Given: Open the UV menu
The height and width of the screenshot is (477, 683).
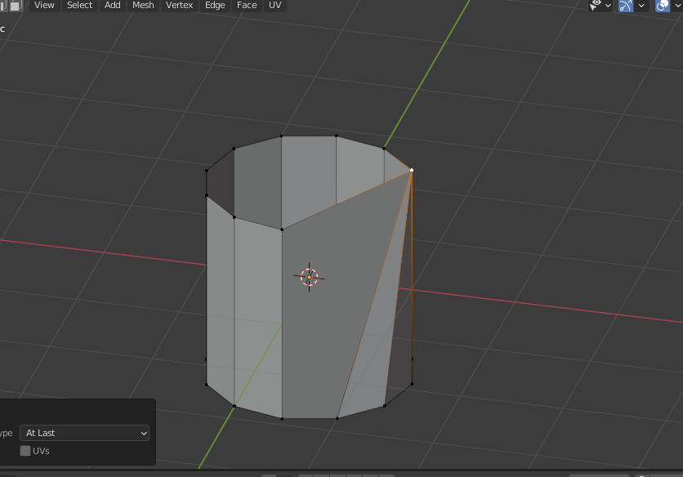Looking at the screenshot, I should point(275,5).
